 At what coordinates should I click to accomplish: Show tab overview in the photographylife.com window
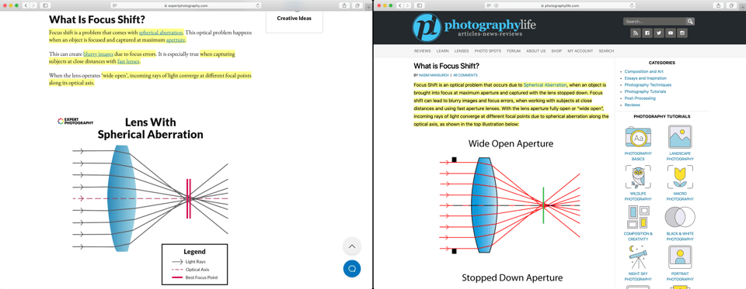click(732, 5)
